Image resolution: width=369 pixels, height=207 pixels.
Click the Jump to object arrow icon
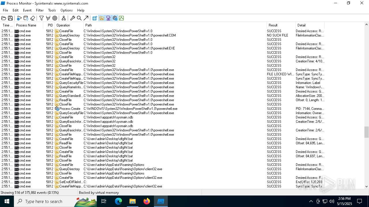[86, 18]
